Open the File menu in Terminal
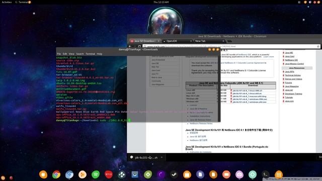The height and width of the screenshot is (181, 322). (x=59, y=54)
